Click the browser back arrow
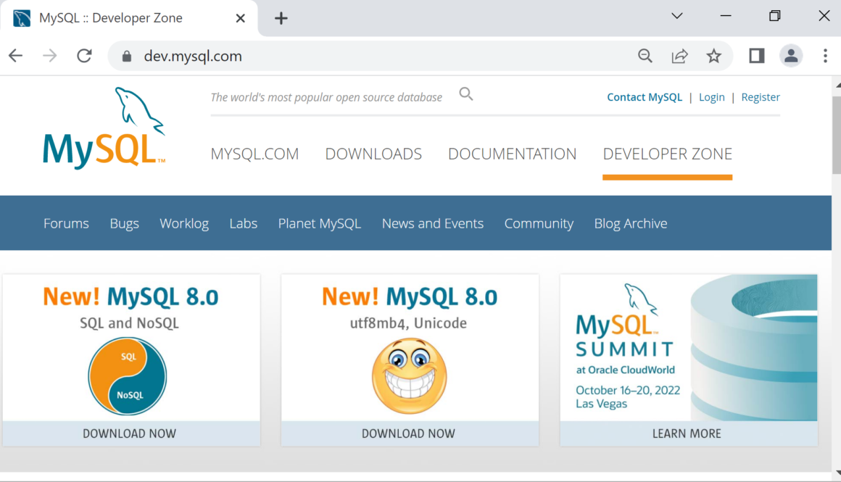 coord(15,56)
